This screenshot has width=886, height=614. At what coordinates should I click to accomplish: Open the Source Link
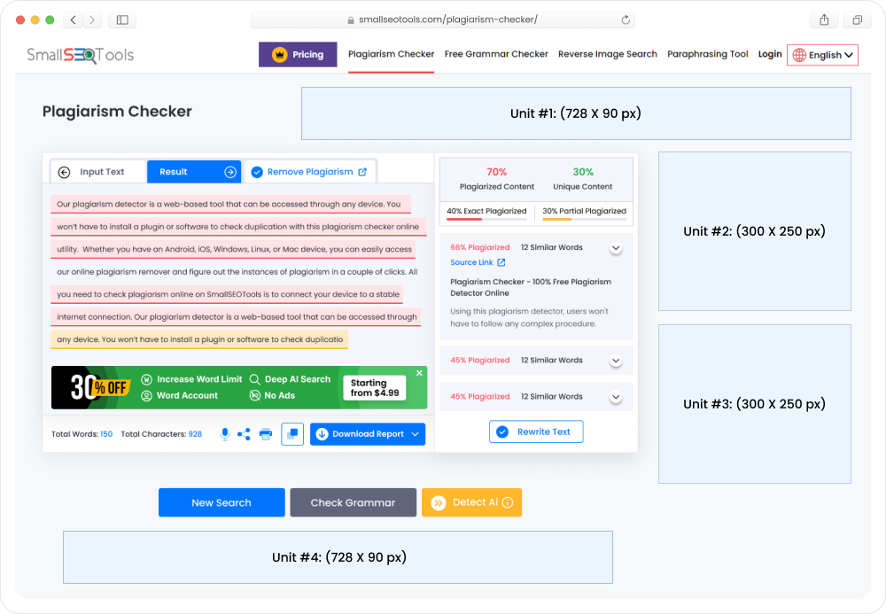pyautogui.click(x=478, y=262)
